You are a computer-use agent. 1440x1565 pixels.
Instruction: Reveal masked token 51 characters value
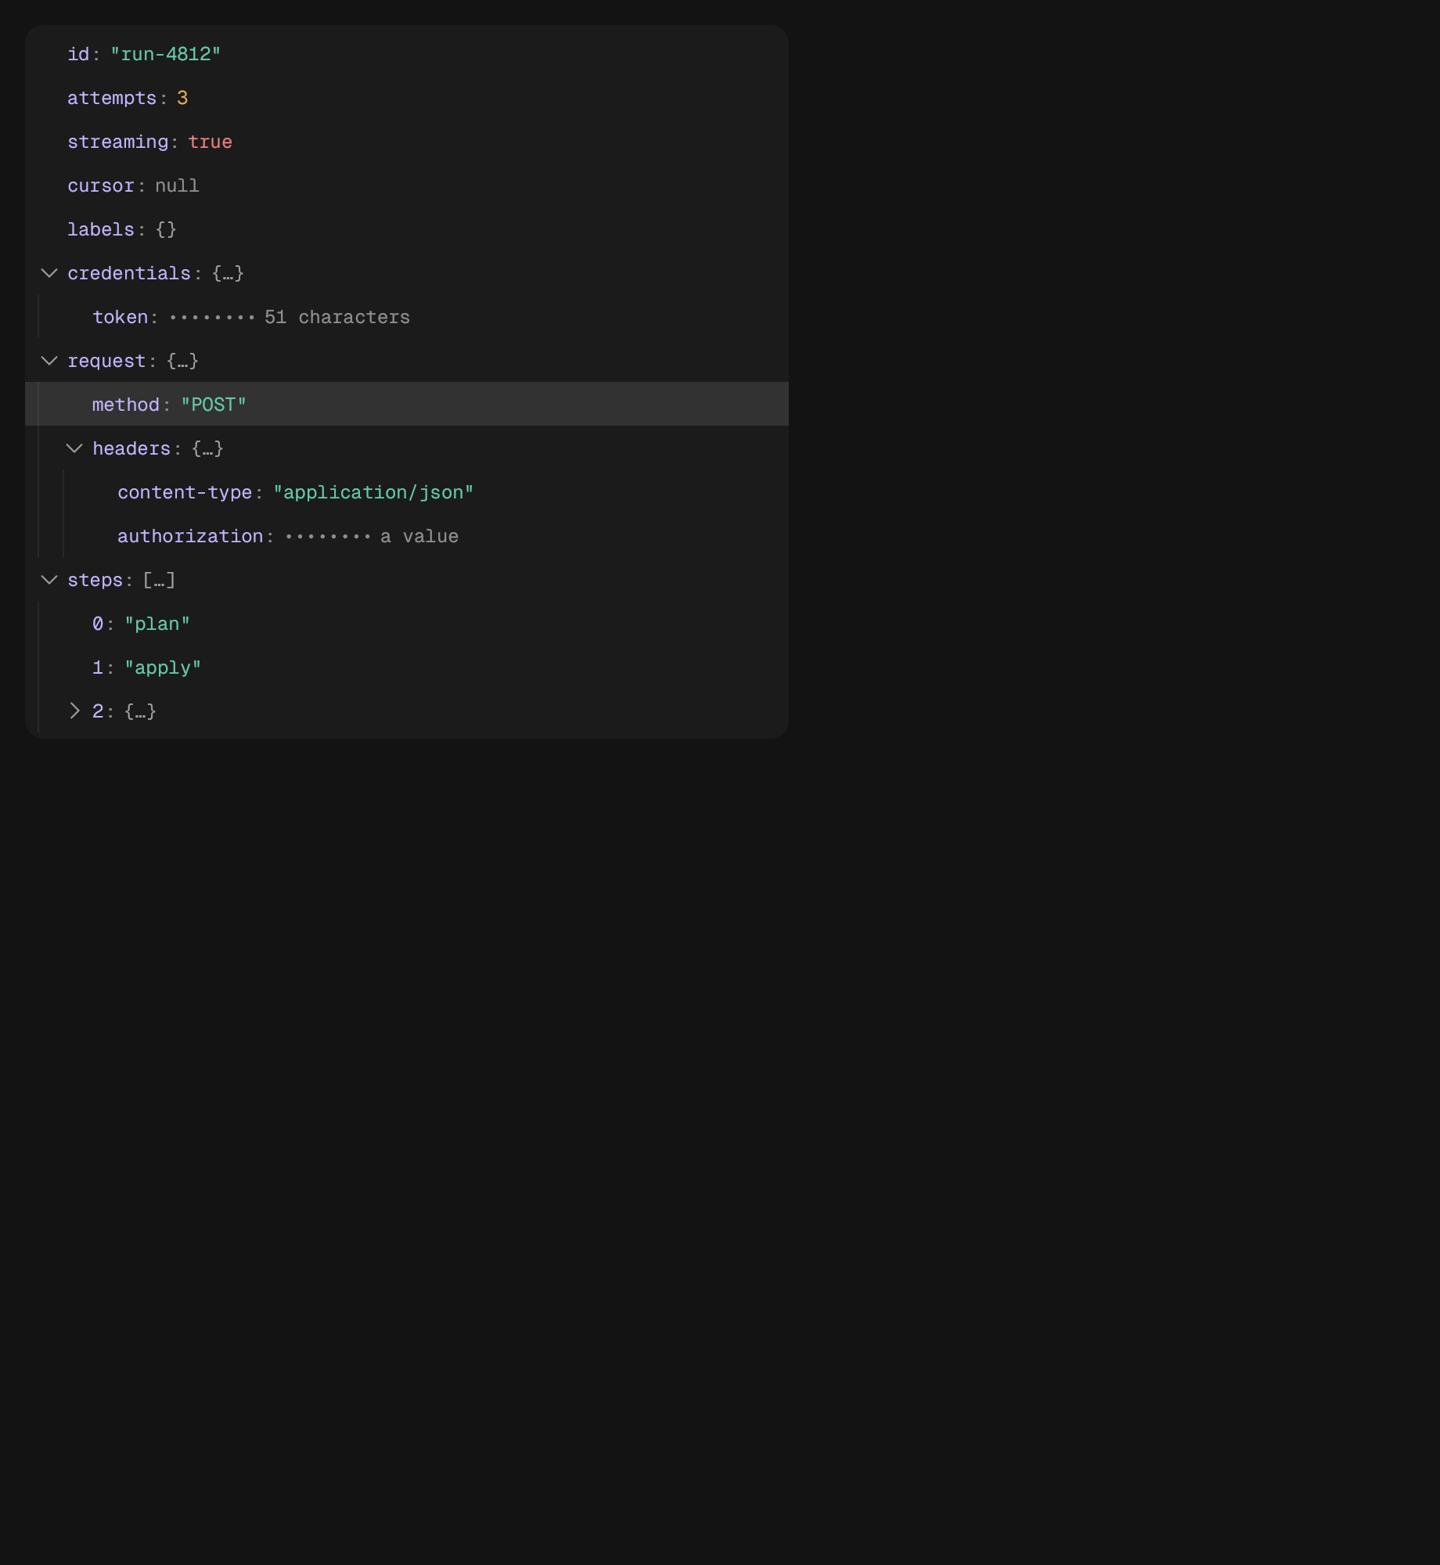pyautogui.click(x=290, y=317)
